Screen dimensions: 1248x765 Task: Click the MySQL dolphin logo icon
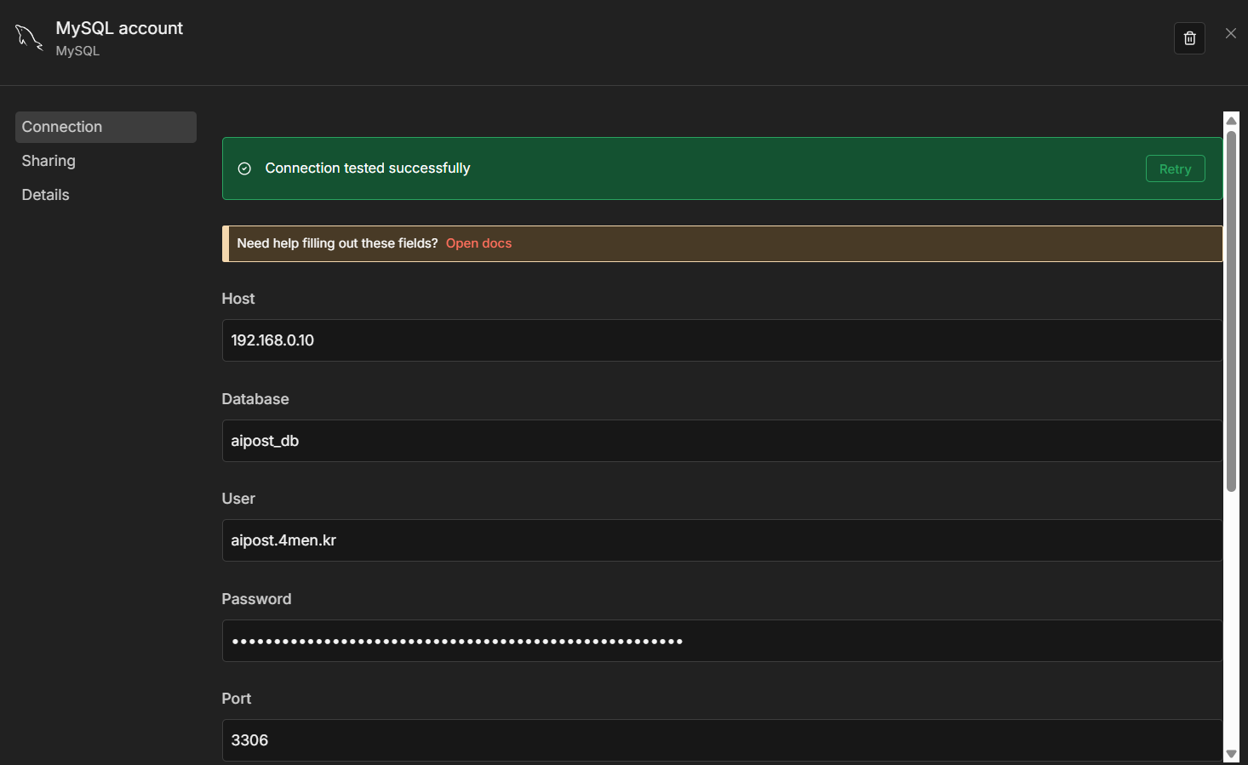coord(29,37)
